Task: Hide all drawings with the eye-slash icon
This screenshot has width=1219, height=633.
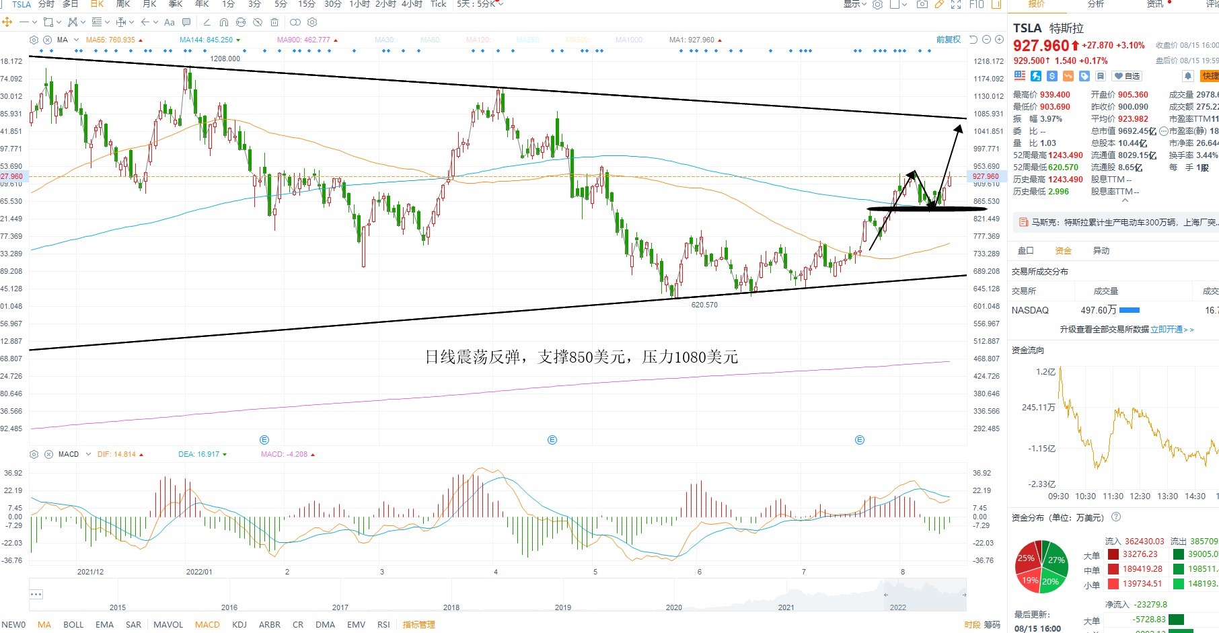Action: [258, 22]
